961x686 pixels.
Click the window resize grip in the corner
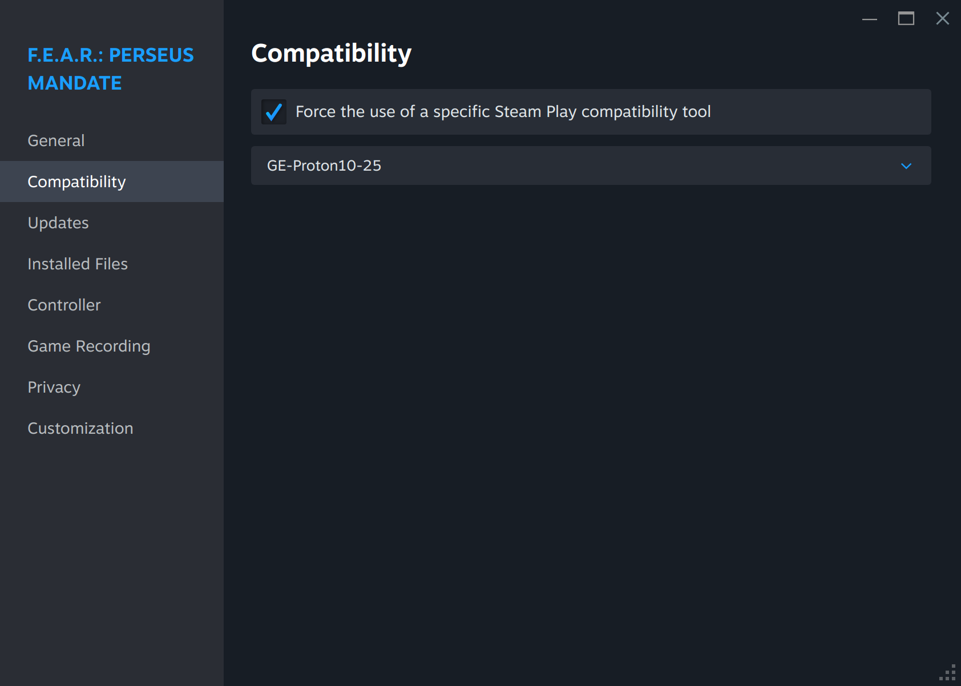coord(948,673)
